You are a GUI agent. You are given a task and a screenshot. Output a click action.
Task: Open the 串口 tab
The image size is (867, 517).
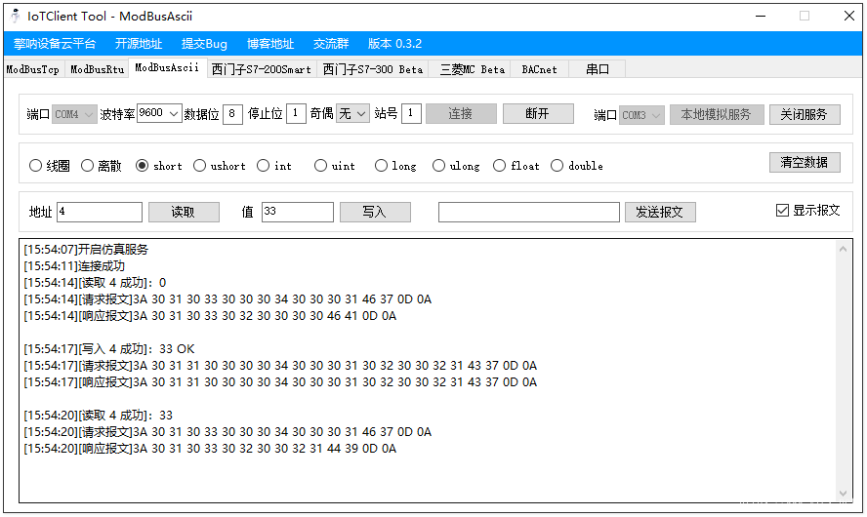click(x=598, y=69)
